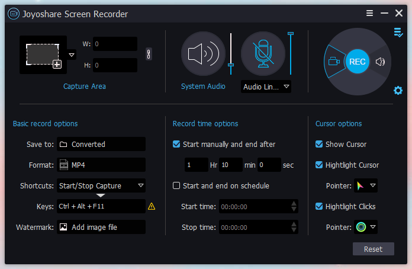The image size is (412, 269).
Task: Minimize the Joyoshare window
Action: [384, 13]
